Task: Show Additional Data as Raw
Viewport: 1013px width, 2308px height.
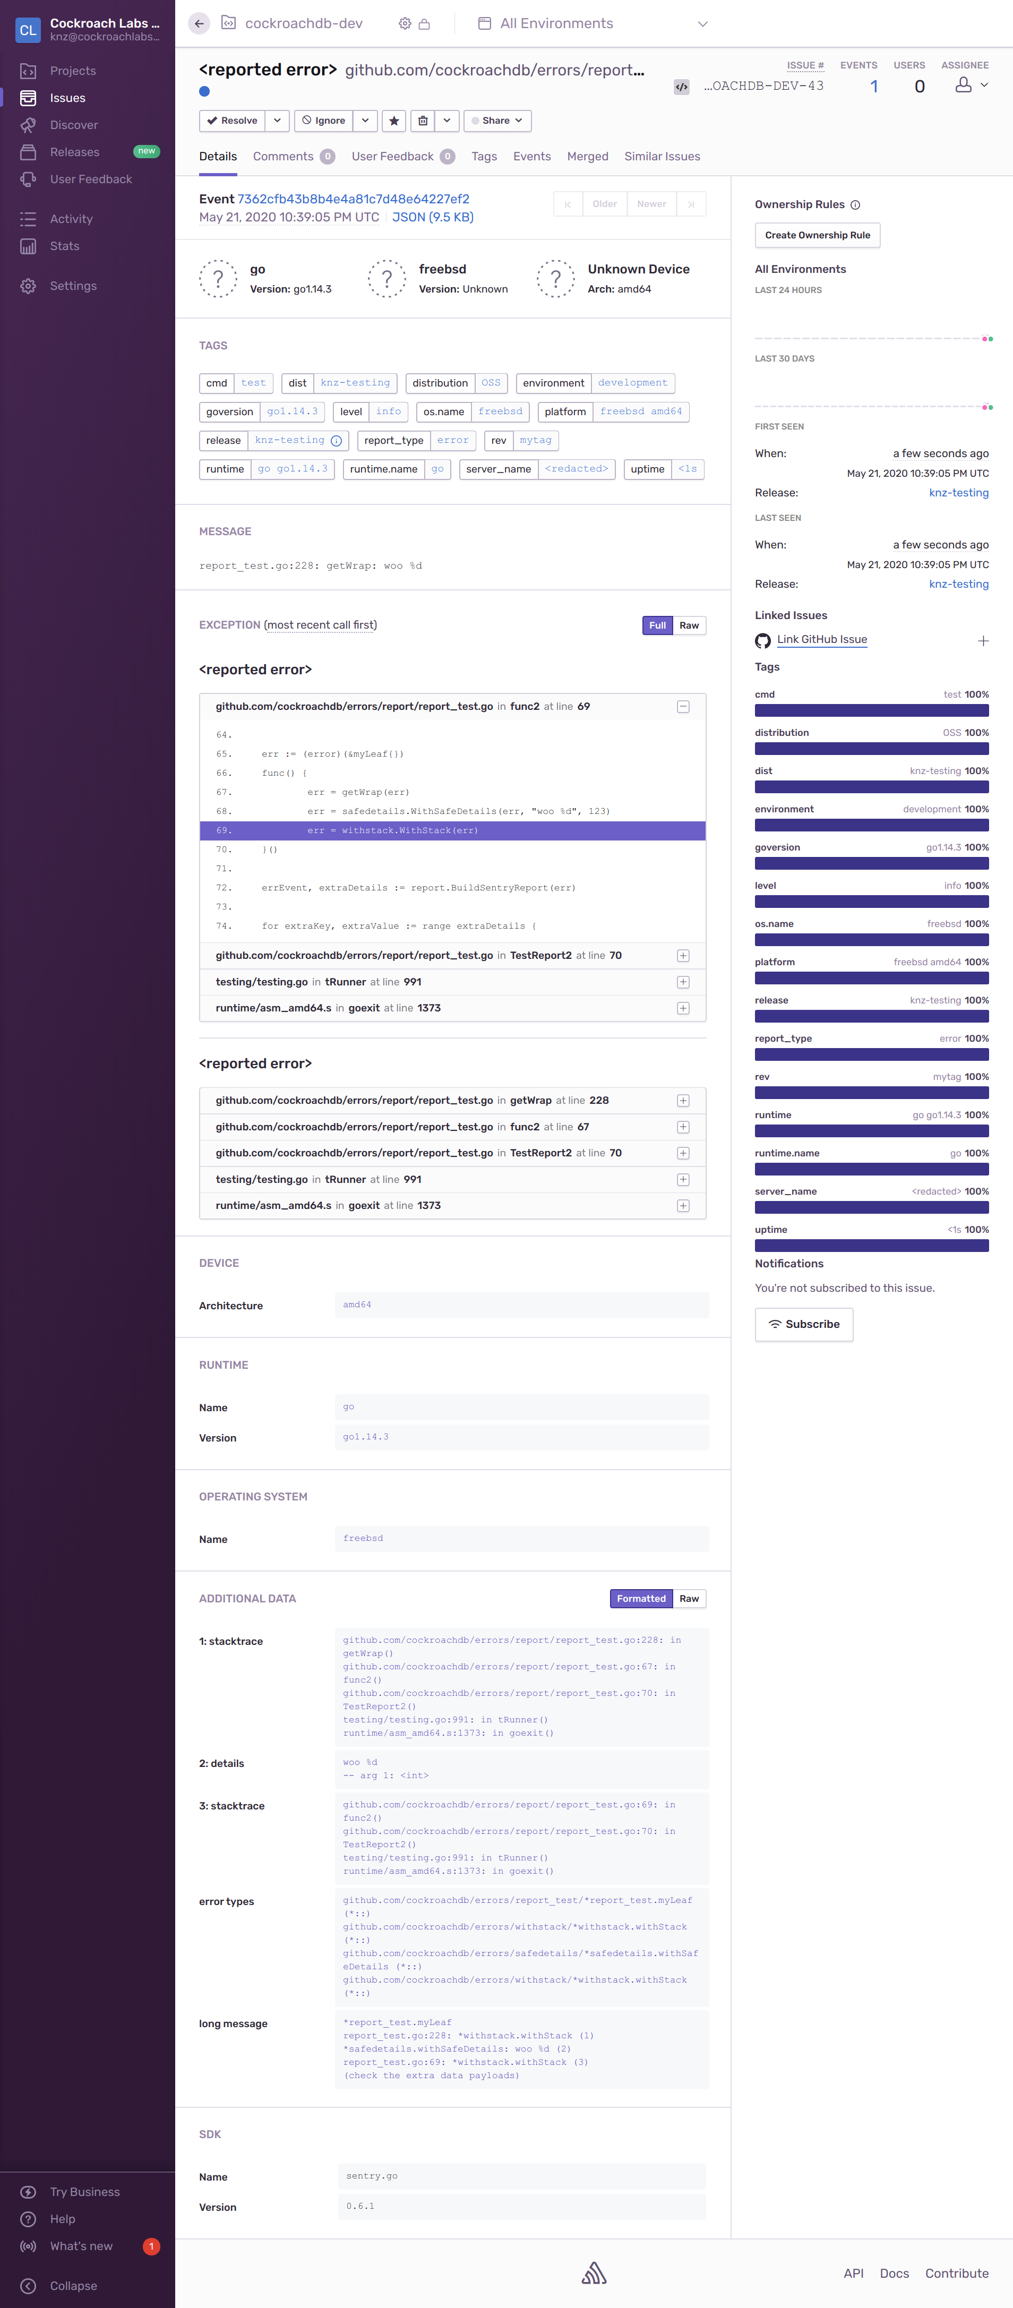Action: pyautogui.click(x=689, y=1598)
